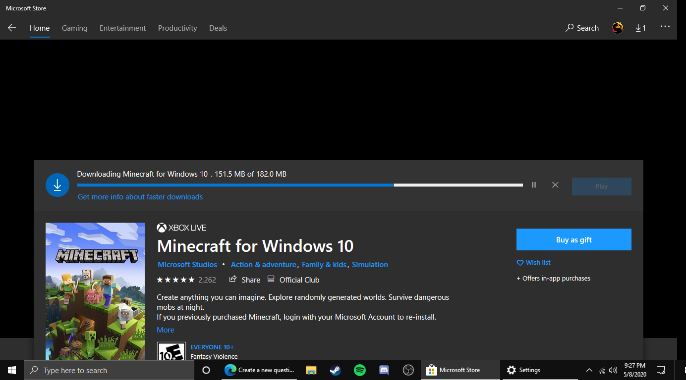This screenshot has height=380, width=686.
Task: Click the Minecraft cover art thumbnail
Action: 95,291
